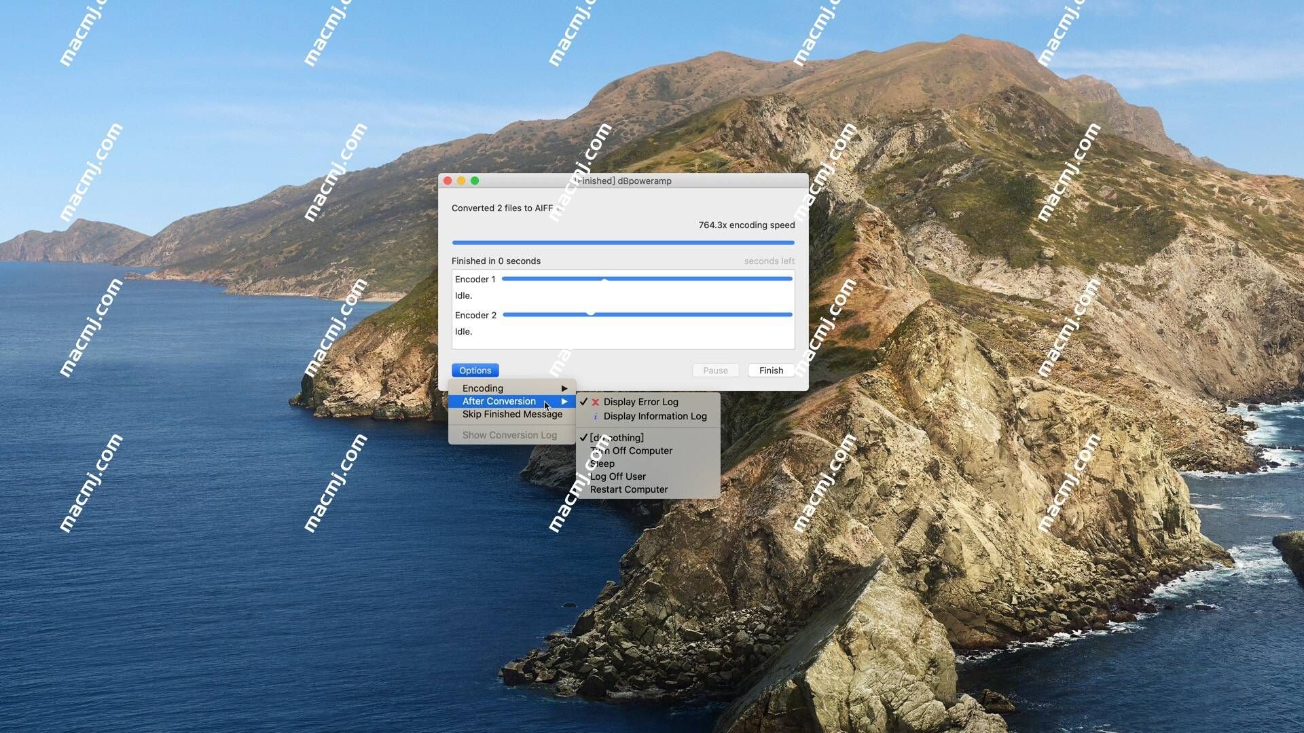Image resolution: width=1304 pixels, height=733 pixels.
Task: Expand the Encoding submenu
Action: coord(511,388)
